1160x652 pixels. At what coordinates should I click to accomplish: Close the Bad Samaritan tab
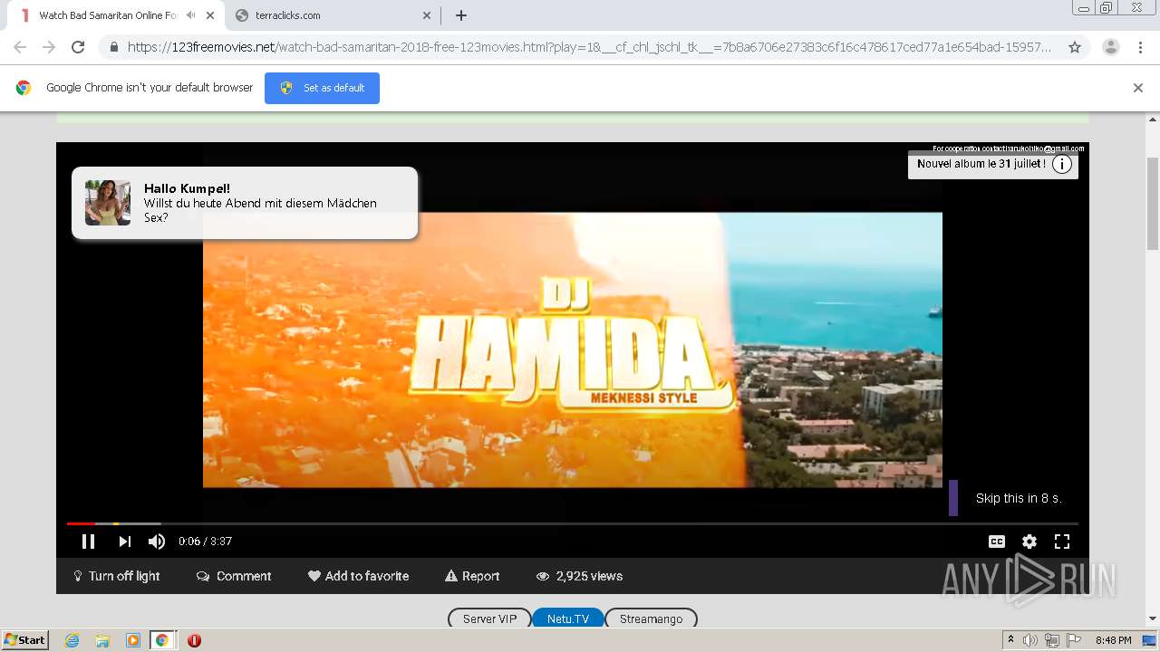pos(210,15)
